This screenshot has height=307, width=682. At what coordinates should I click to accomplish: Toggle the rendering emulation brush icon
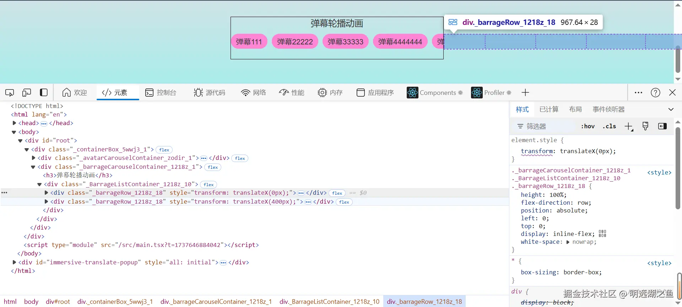click(x=645, y=126)
